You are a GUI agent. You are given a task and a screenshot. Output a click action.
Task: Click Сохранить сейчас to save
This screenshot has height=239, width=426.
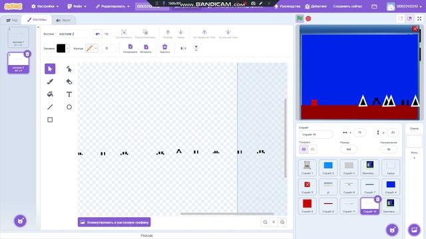347,6
